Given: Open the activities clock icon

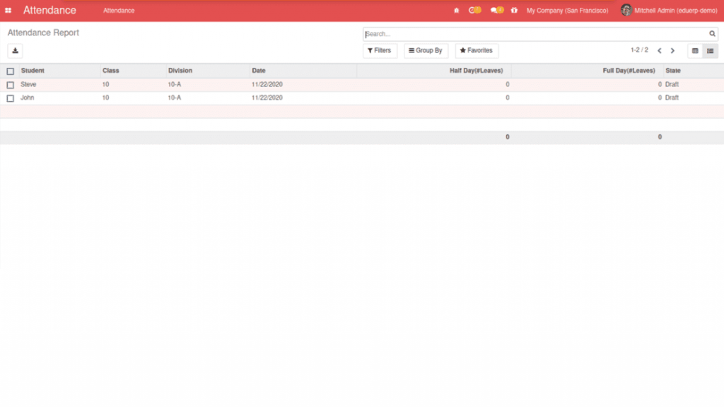Looking at the screenshot, I should (x=474, y=10).
